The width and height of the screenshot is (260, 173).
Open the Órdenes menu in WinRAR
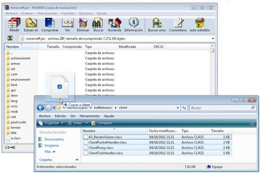(27, 13)
